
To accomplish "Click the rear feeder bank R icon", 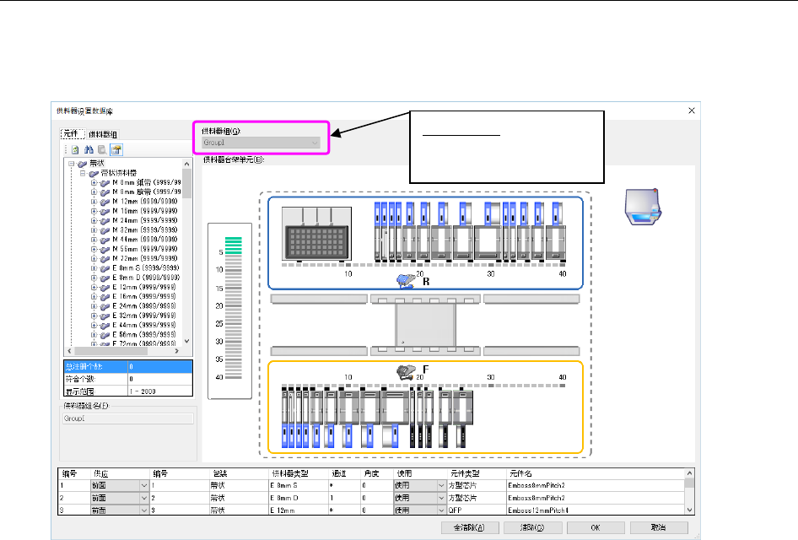I will tap(407, 281).
